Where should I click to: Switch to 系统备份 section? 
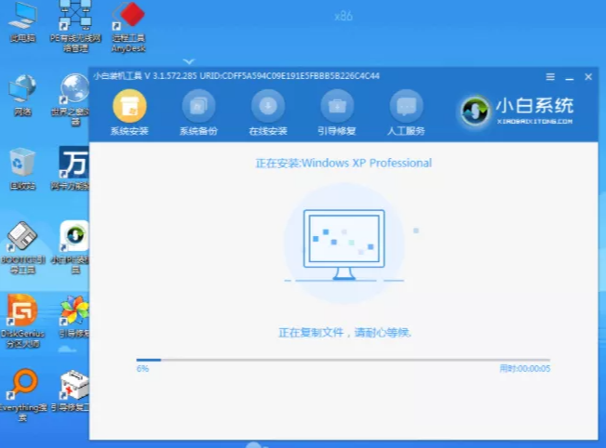point(198,112)
